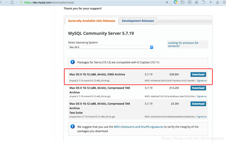Select the Generally Available (GA) Releases tab

pyautogui.click(x=92, y=21)
